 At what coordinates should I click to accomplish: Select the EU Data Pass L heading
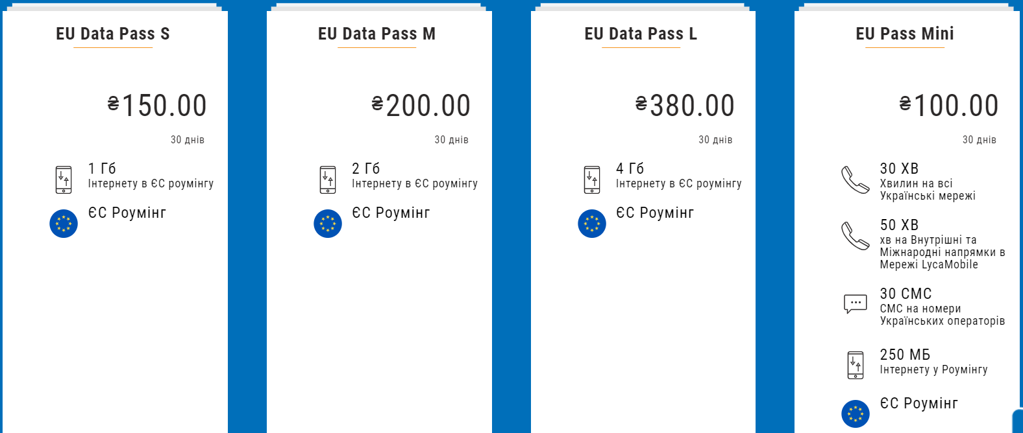pyautogui.click(x=641, y=34)
